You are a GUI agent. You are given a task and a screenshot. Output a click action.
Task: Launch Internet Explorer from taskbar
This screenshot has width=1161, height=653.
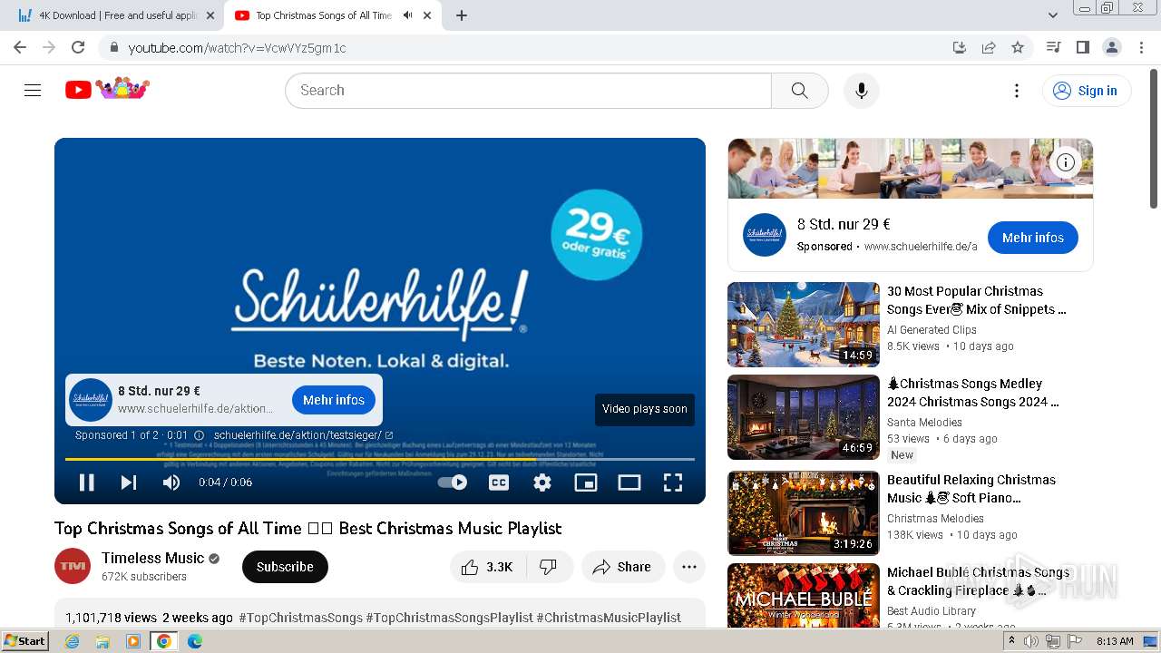(x=72, y=641)
